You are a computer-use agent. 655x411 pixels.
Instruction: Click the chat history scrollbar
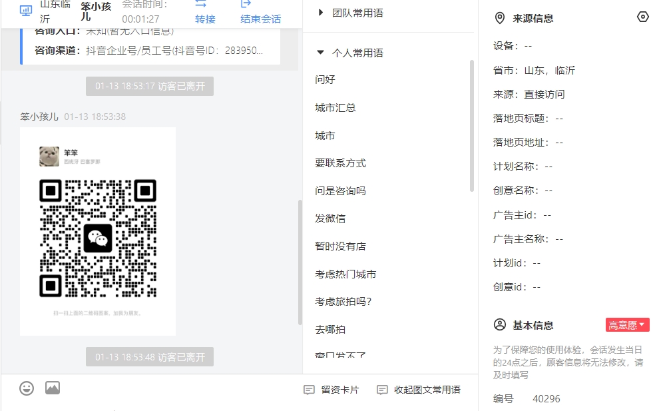coord(300,262)
